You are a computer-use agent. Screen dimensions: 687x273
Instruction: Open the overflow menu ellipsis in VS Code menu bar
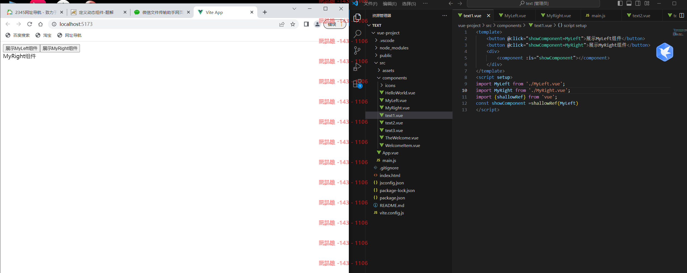[x=425, y=3]
